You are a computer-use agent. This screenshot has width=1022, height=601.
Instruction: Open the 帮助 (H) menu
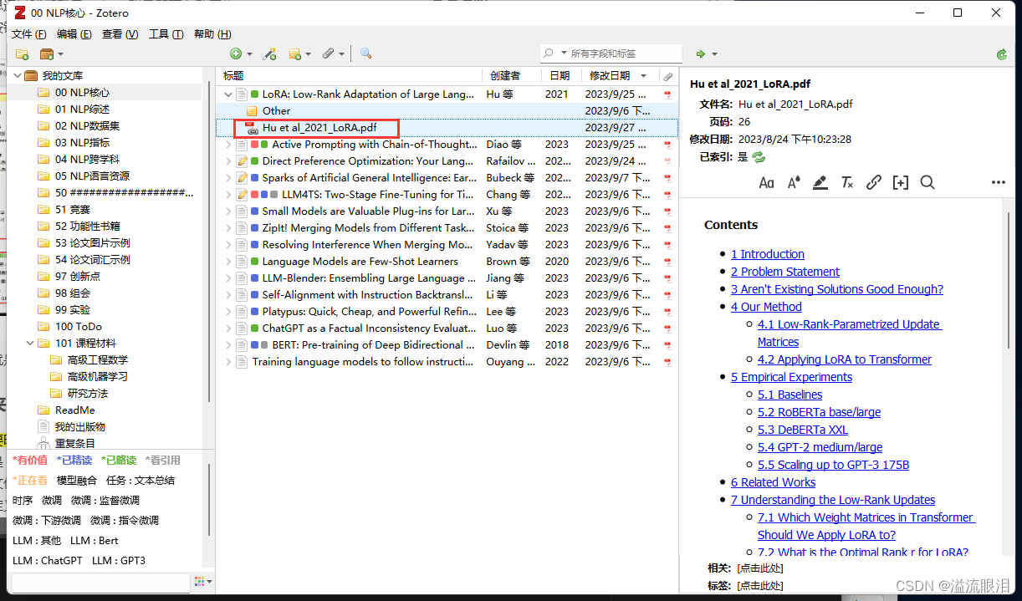pos(212,34)
